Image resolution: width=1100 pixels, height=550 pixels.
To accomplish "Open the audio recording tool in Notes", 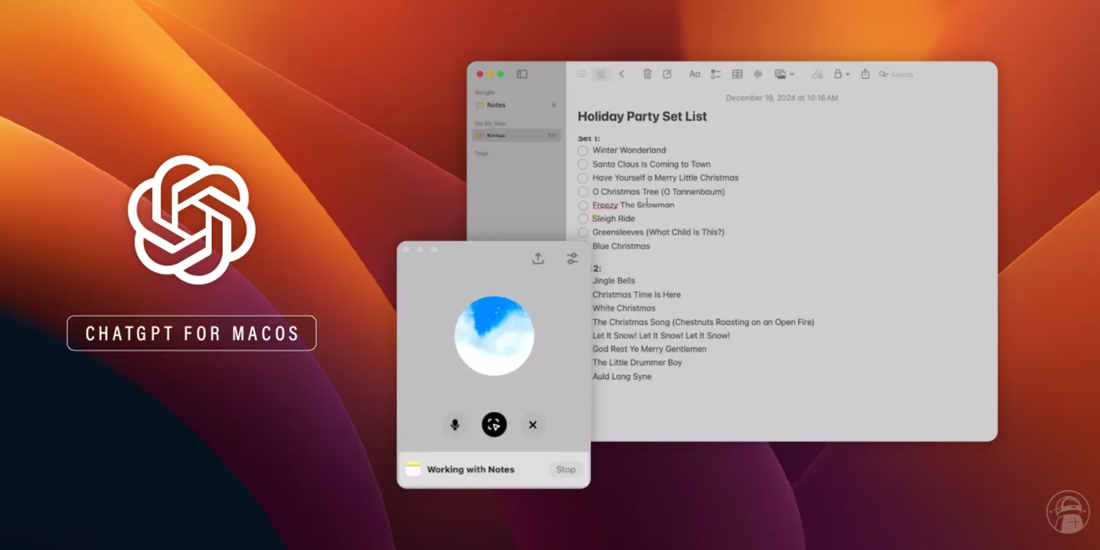I will [758, 74].
